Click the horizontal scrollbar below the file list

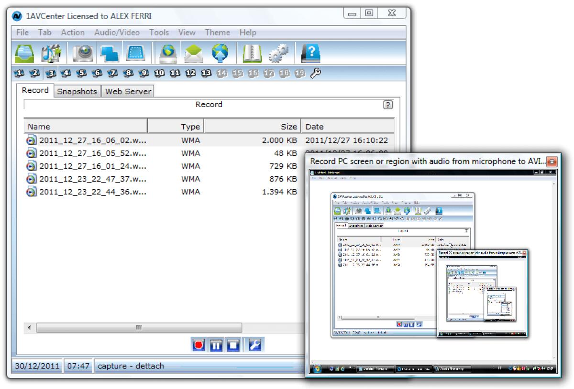point(139,328)
